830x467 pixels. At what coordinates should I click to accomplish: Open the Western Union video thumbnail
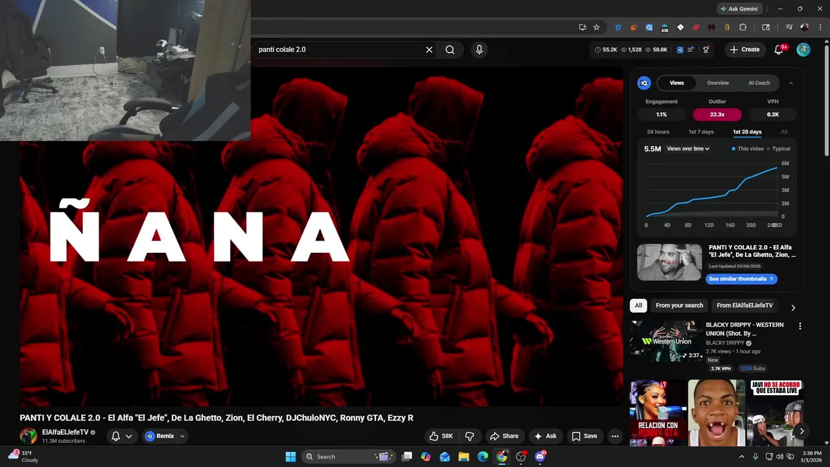667,341
